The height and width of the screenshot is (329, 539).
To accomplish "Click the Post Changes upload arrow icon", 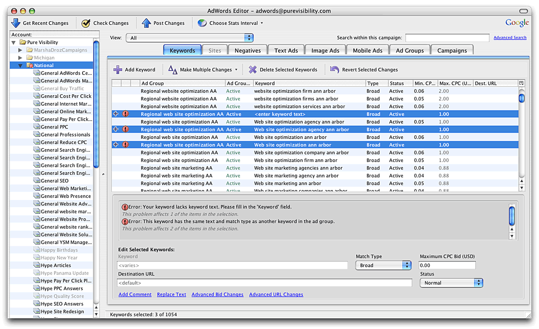I will [x=146, y=23].
